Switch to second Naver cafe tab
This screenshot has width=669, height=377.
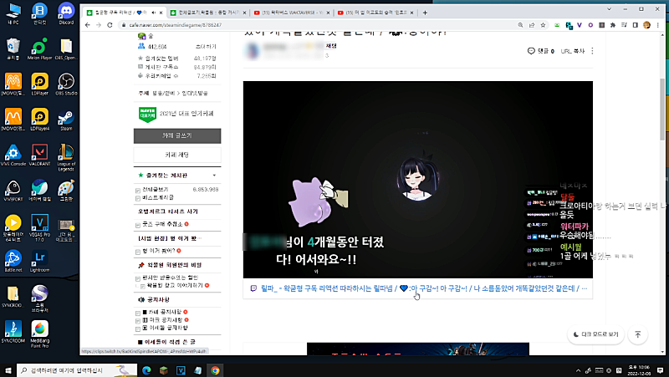tap(207, 13)
